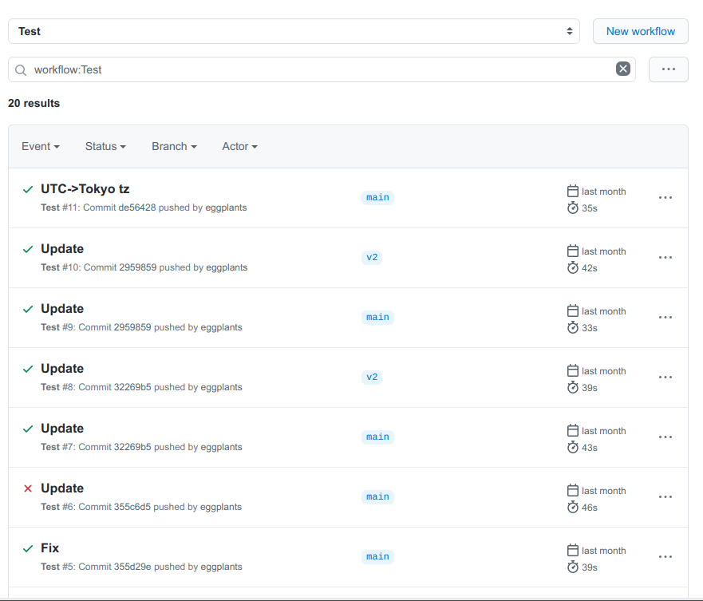Open options menu for Test #8 run

[x=665, y=378]
